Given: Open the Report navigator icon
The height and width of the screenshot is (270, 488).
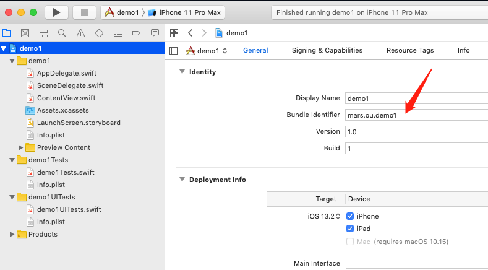Looking at the screenshot, I should (x=155, y=33).
